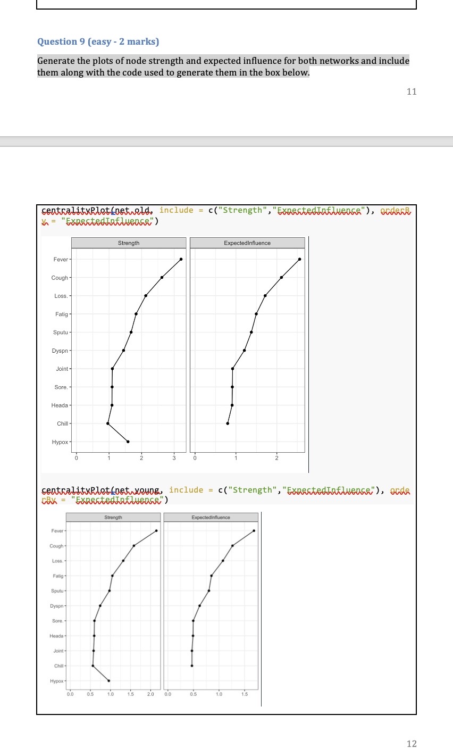The height and width of the screenshot is (748, 453).
Task: Click the Hypox axis label in net_young plot
Action: click(56, 681)
